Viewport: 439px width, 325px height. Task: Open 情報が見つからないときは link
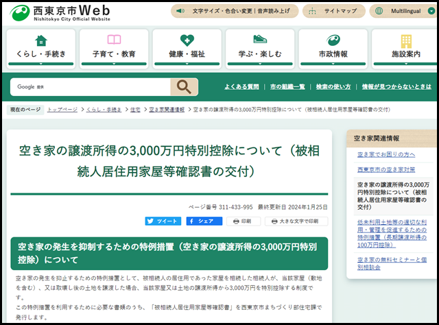coord(396,87)
